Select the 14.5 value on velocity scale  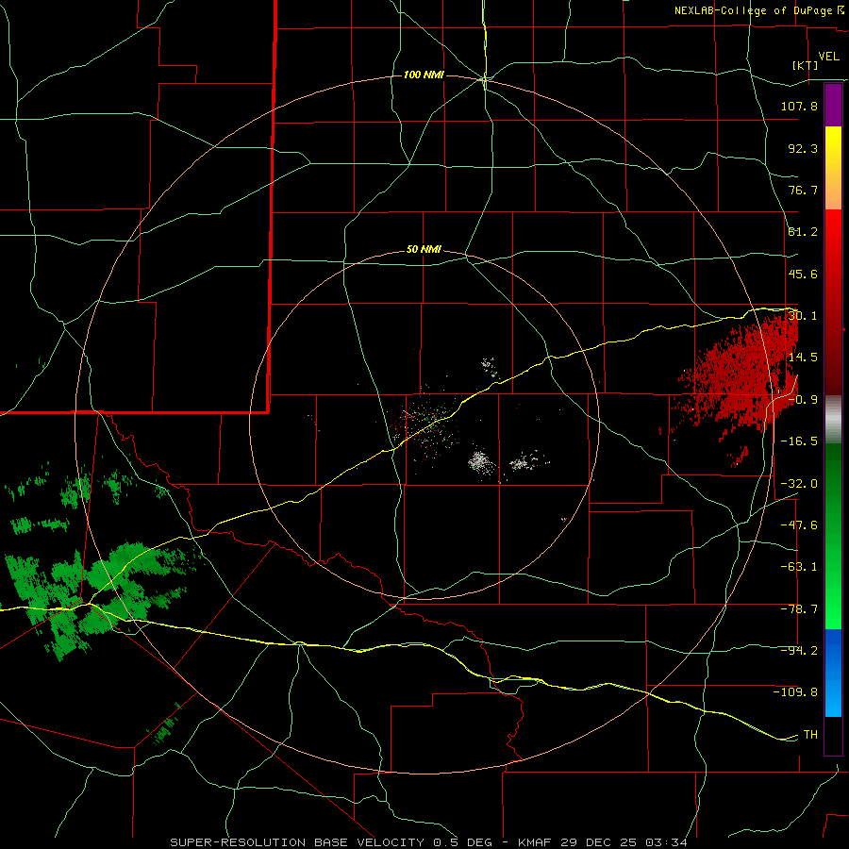pyautogui.click(x=803, y=358)
